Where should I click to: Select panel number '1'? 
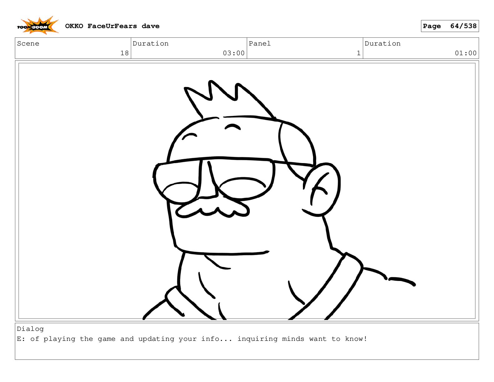click(x=359, y=53)
